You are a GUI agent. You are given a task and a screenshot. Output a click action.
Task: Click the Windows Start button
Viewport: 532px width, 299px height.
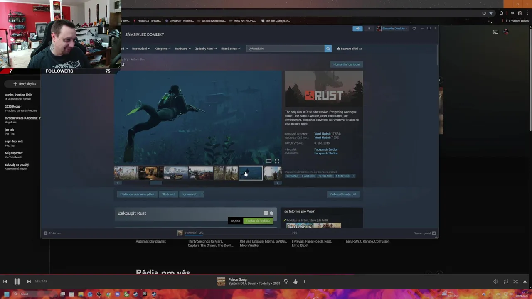click(x=7, y=294)
